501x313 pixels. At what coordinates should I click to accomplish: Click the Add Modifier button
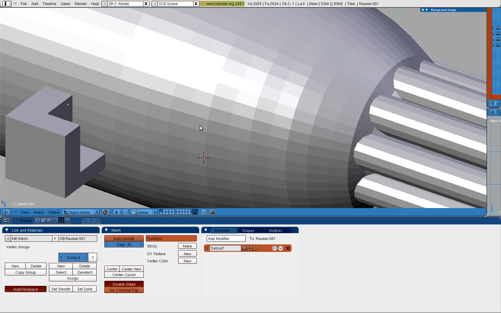tap(226, 238)
